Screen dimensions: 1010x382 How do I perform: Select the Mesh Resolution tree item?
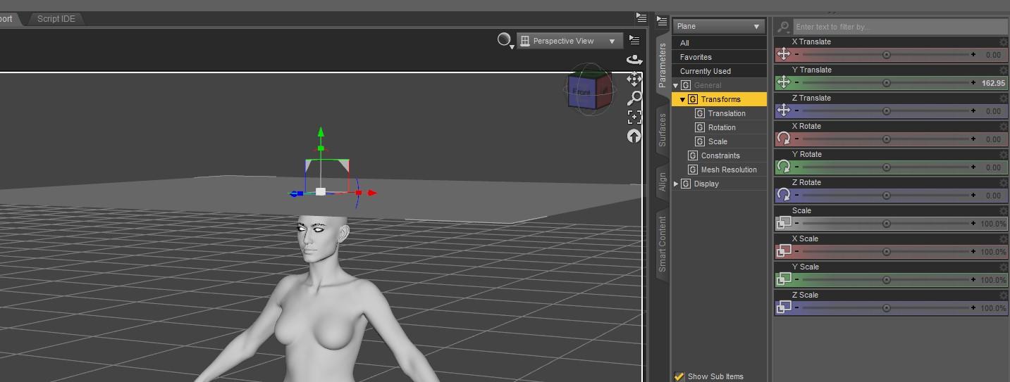pyautogui.click(x=729, y=170)
